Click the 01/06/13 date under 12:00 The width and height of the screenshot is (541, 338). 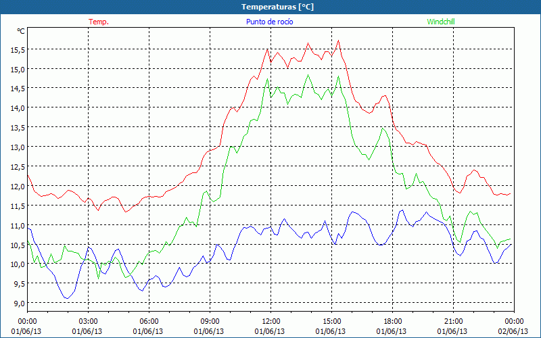[270, 331]
